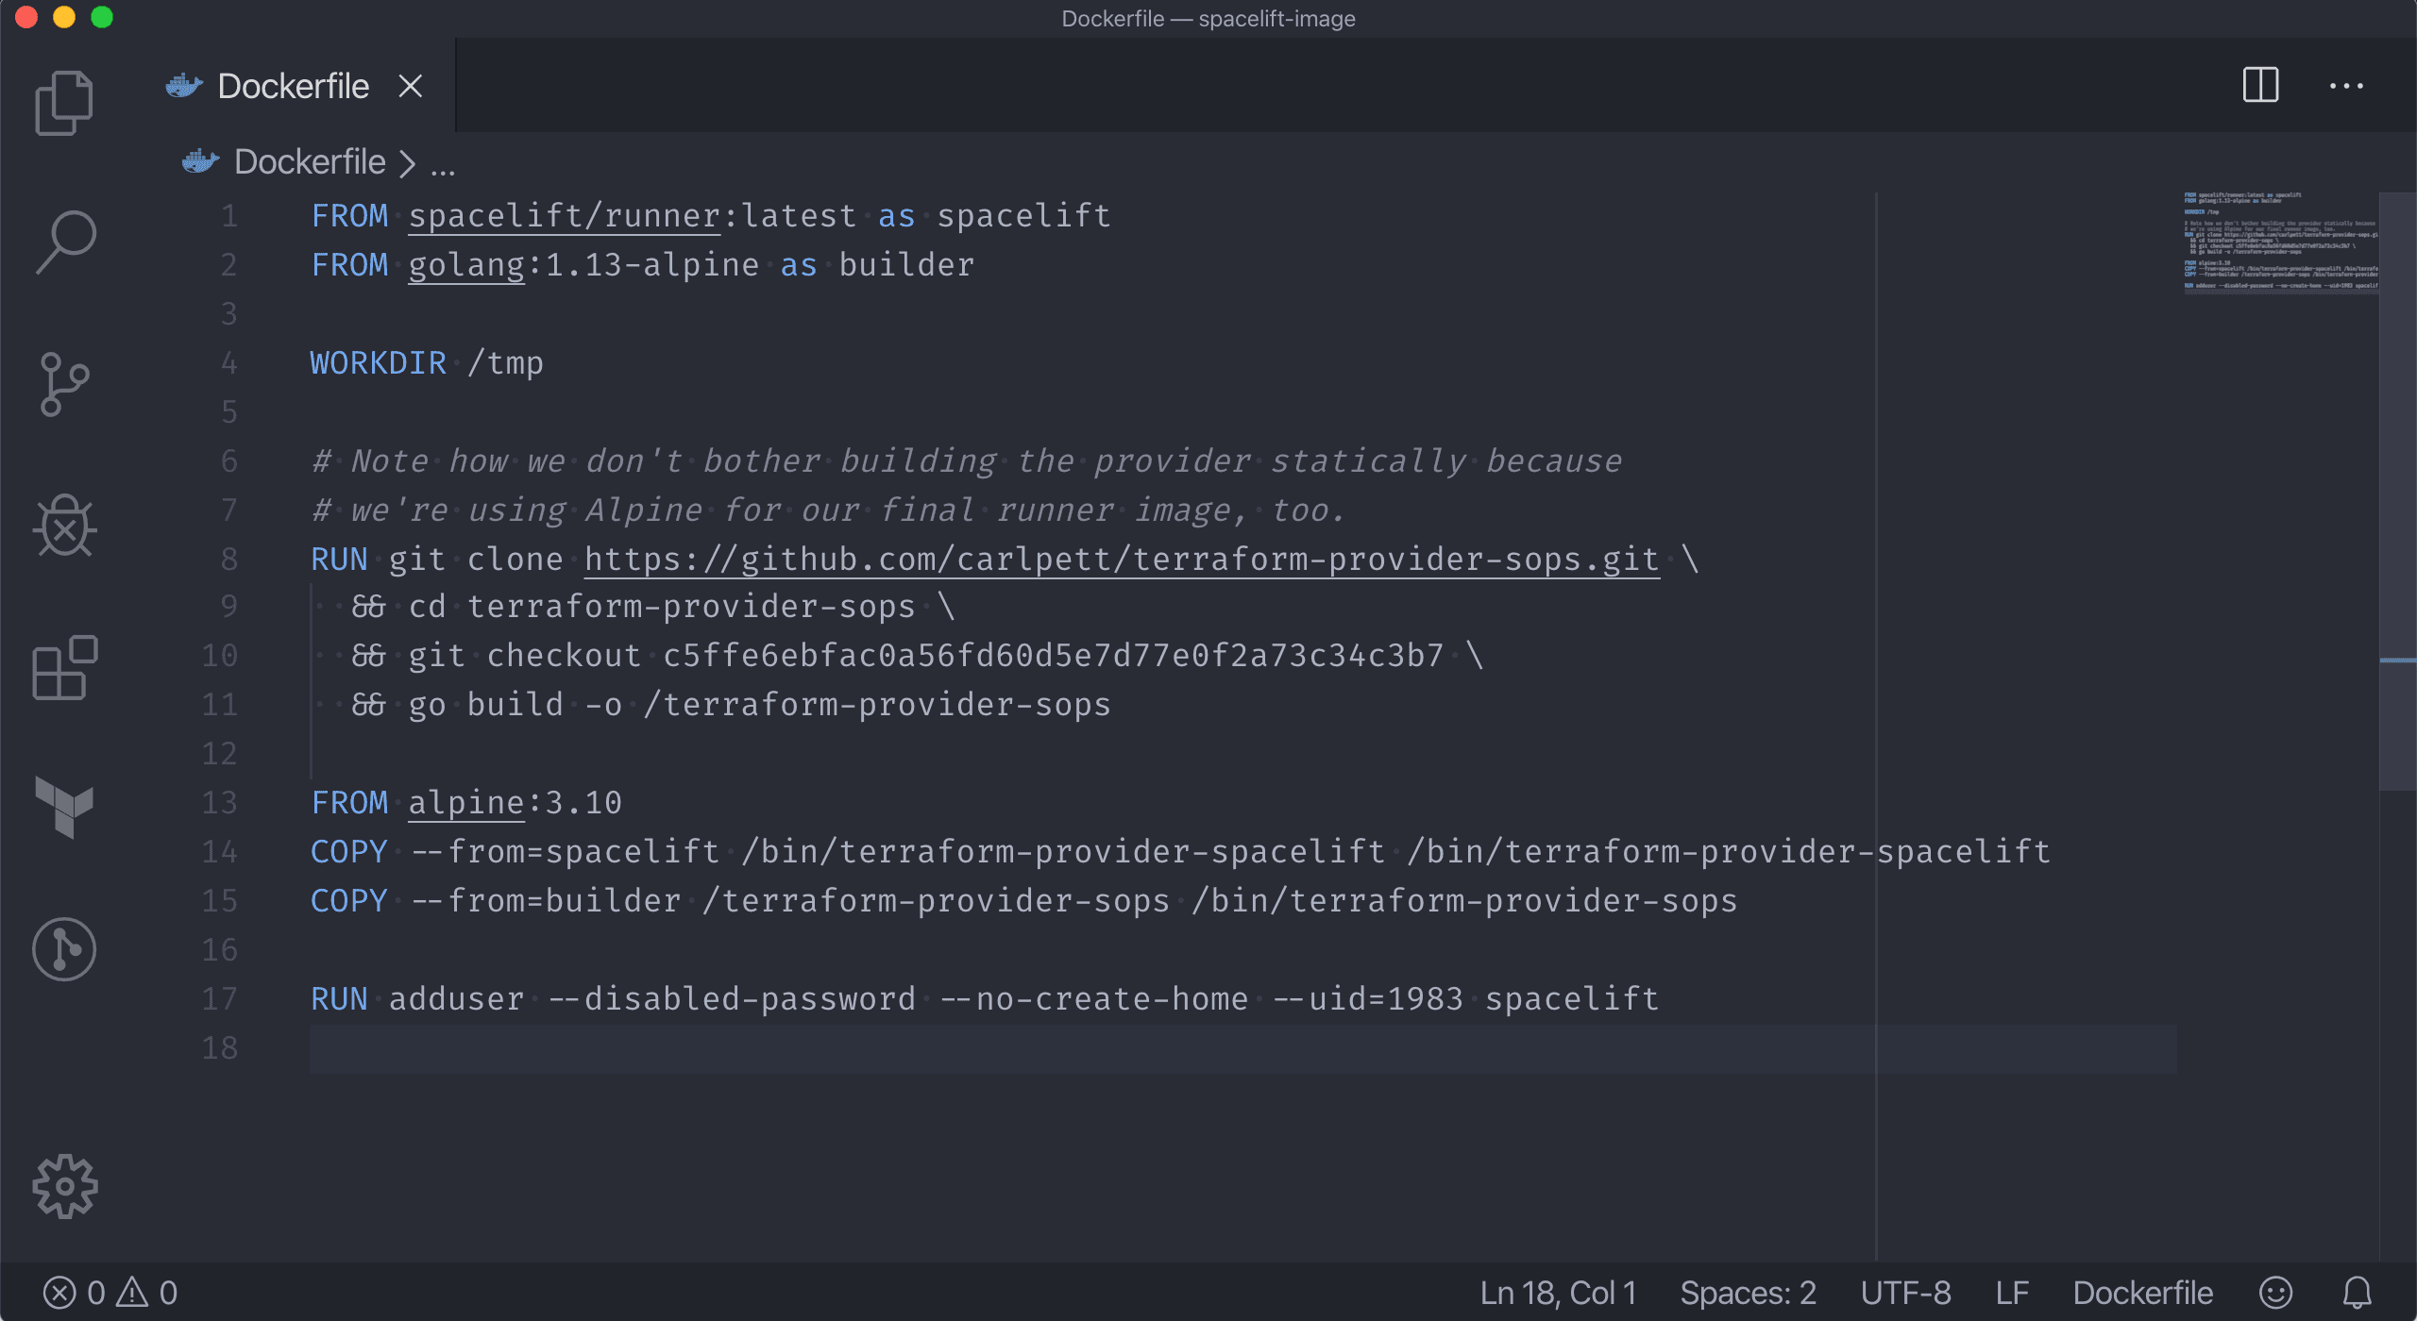Click the alpine image link on line 13
Image resolution: width=2417 pixels, height=1321 pixels.
[466, 803]
